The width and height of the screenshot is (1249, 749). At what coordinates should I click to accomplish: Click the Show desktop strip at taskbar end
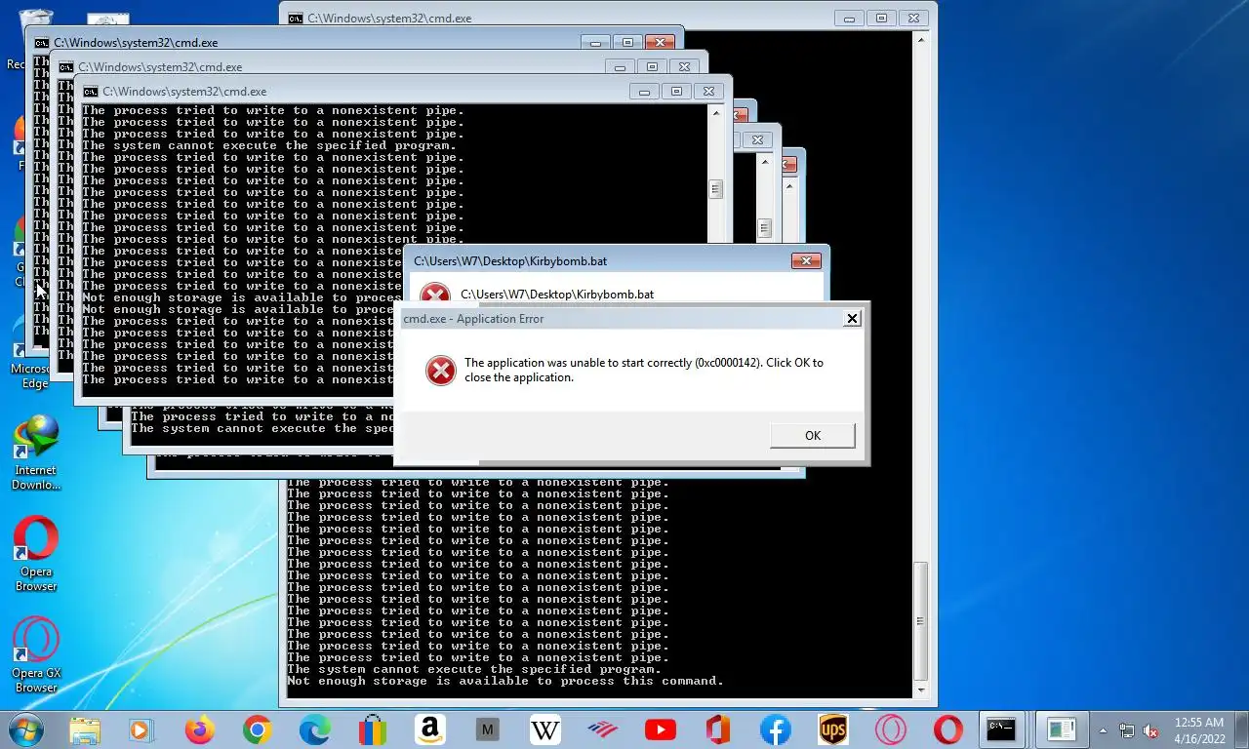tap(1242, 729)
